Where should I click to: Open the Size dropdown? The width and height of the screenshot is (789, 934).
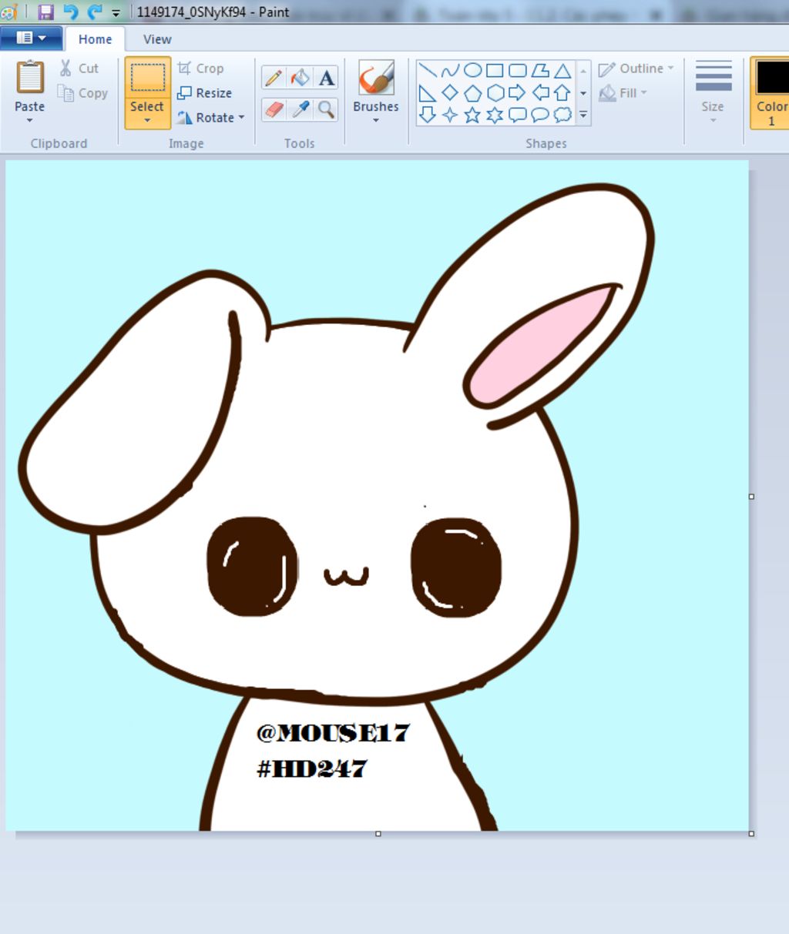click(x=713, y=119)
